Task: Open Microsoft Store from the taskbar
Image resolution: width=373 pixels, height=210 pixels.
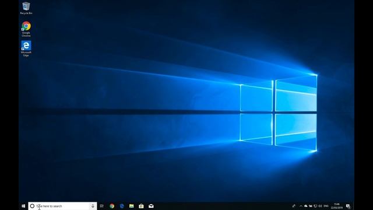Action: click(141, 206)
